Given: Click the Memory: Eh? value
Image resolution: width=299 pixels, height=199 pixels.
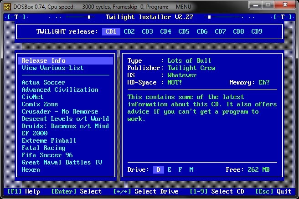Looking at the screenshot, I should [264, 83].
